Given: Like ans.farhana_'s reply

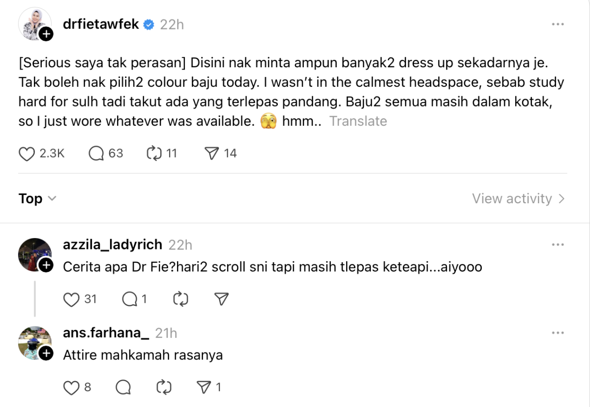Looking at the screenshot, I should [x=72, y=388].
